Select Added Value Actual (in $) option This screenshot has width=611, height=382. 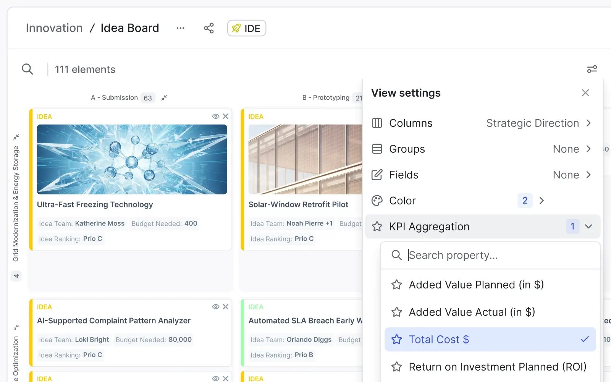pos(490,312)
